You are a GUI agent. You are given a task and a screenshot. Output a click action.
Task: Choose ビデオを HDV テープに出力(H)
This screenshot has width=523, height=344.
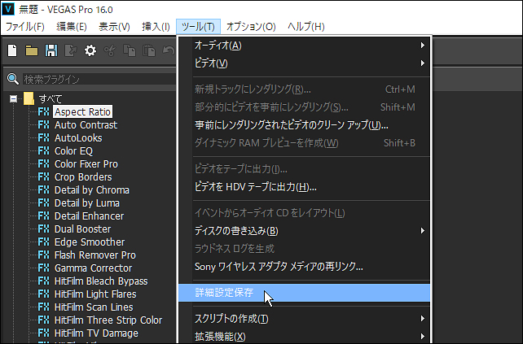click(304, 187)
